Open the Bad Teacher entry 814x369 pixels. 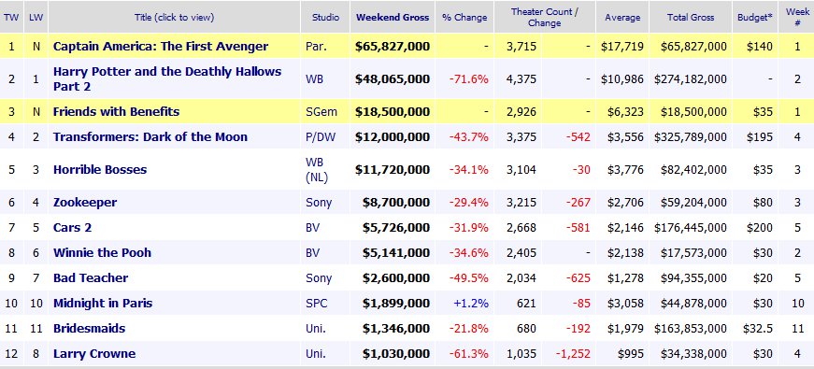(91, 277)
